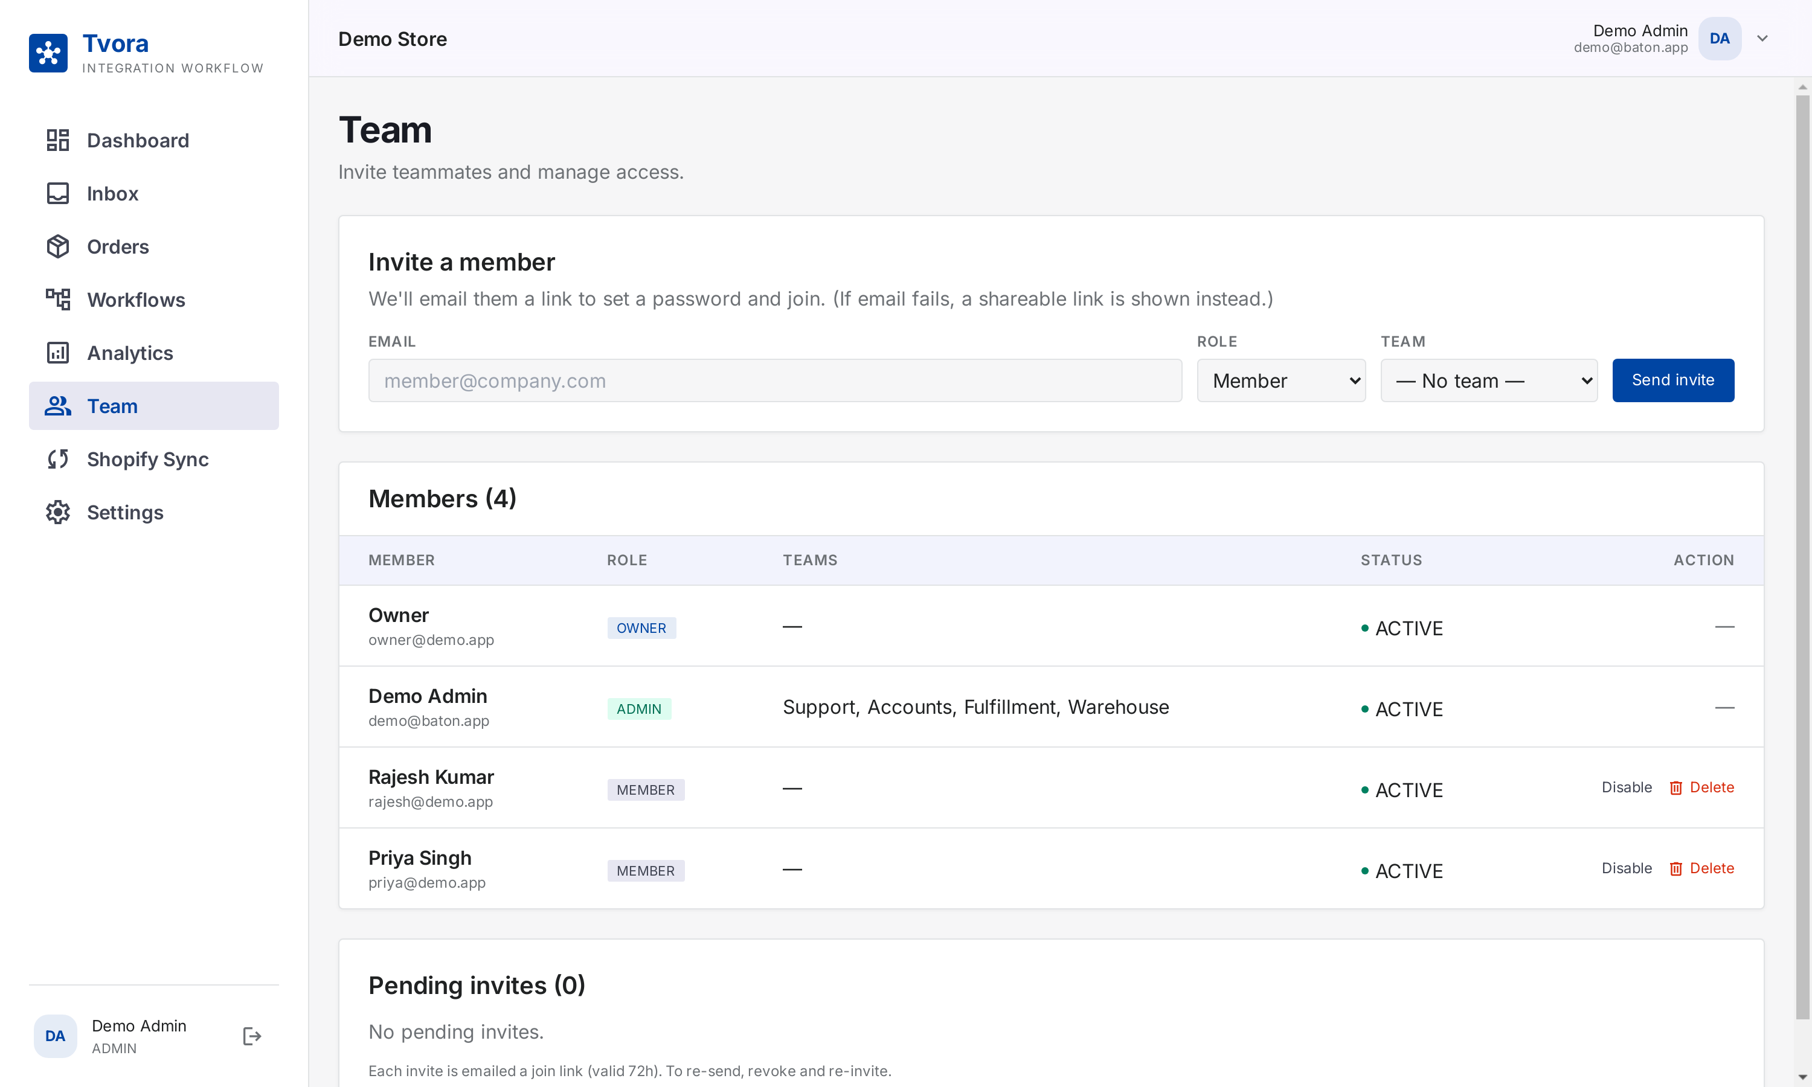1812x1087 pixels.
Task: Click trash icon for Rajesh Kumar
Action: click(x=1675, y=788)
